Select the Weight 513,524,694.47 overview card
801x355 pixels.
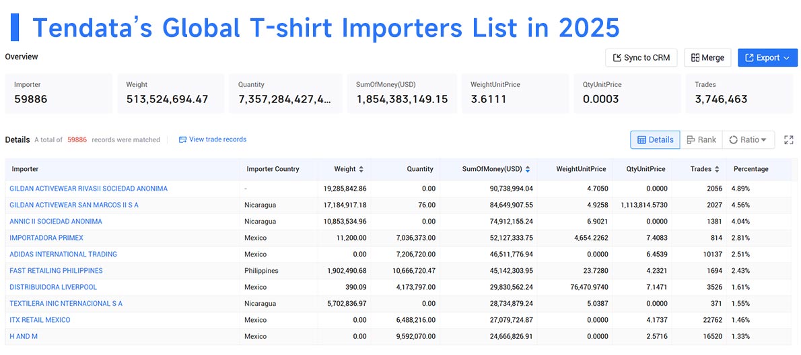tap(170, 94)
